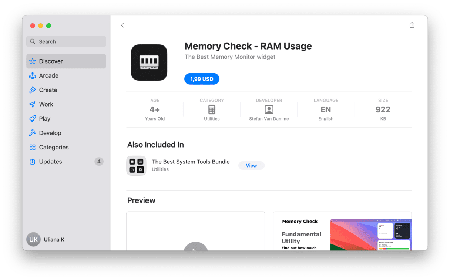Open the Memory Check screenshot thumbnail
The width and height of the screenshot is (450, 280).
coord(342,231)
